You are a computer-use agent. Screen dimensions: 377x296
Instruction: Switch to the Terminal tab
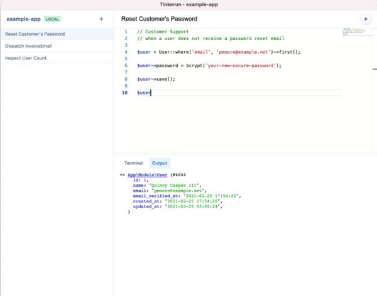coord(133,162)
